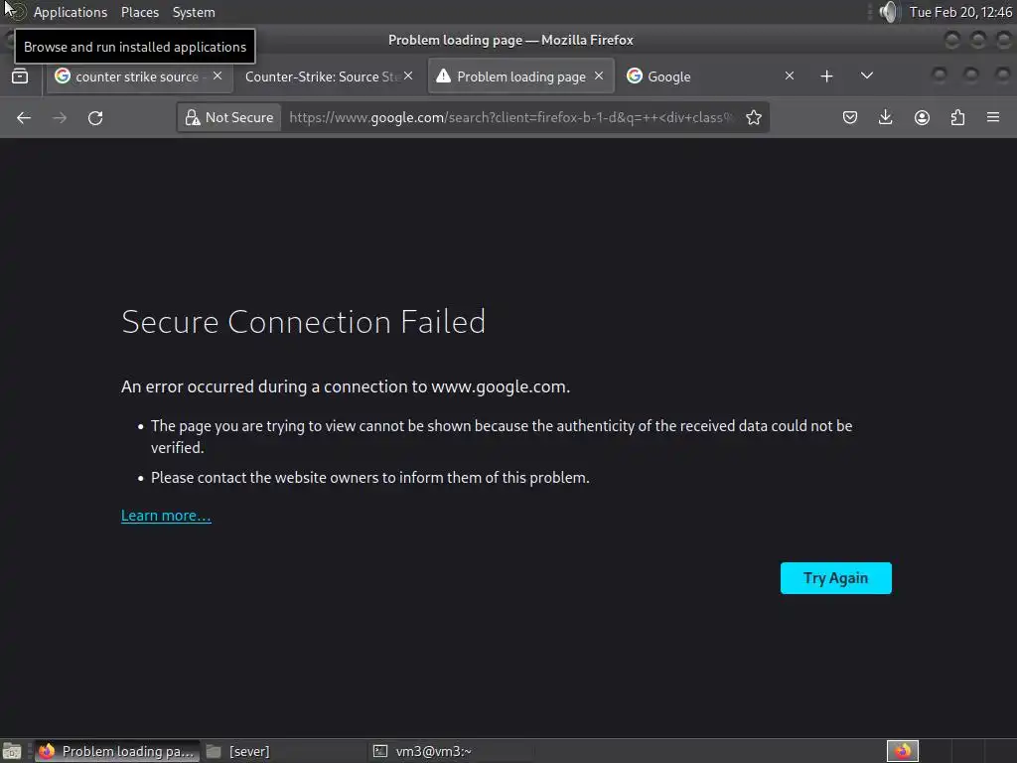Go back to previous page
This screenshot has height=763, width=1017.
tap(24, 118)
